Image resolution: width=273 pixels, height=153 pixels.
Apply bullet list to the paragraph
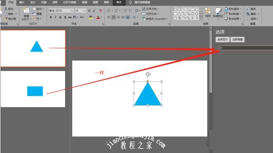click(x=109, y=11)
